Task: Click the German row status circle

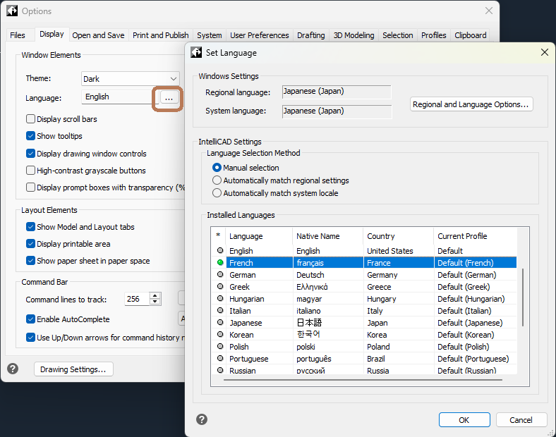Action: 220,274
